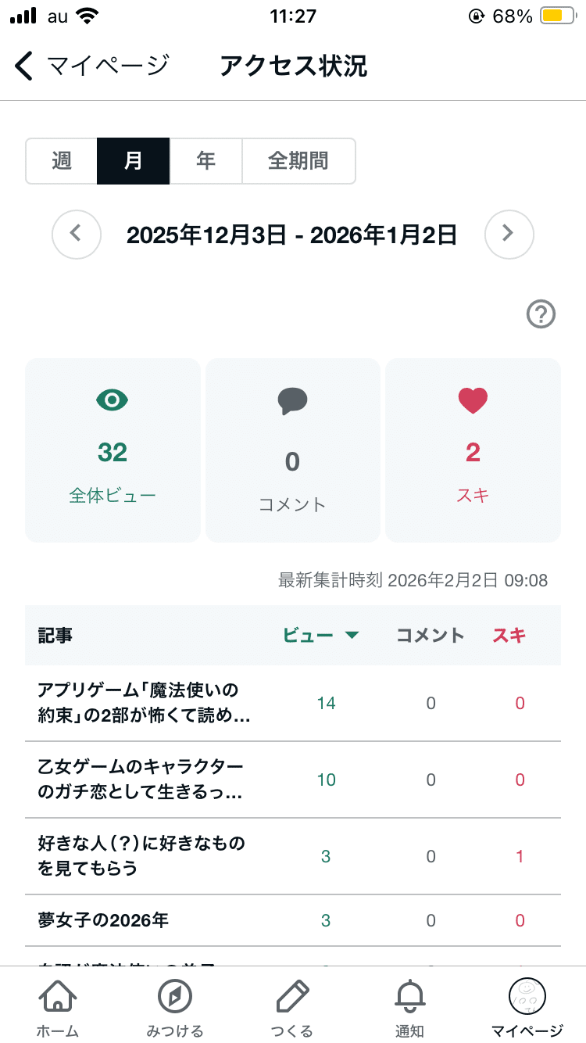Go to next month with right chevron
Screen dimensions: 586x1043
[x=509, y=234]
